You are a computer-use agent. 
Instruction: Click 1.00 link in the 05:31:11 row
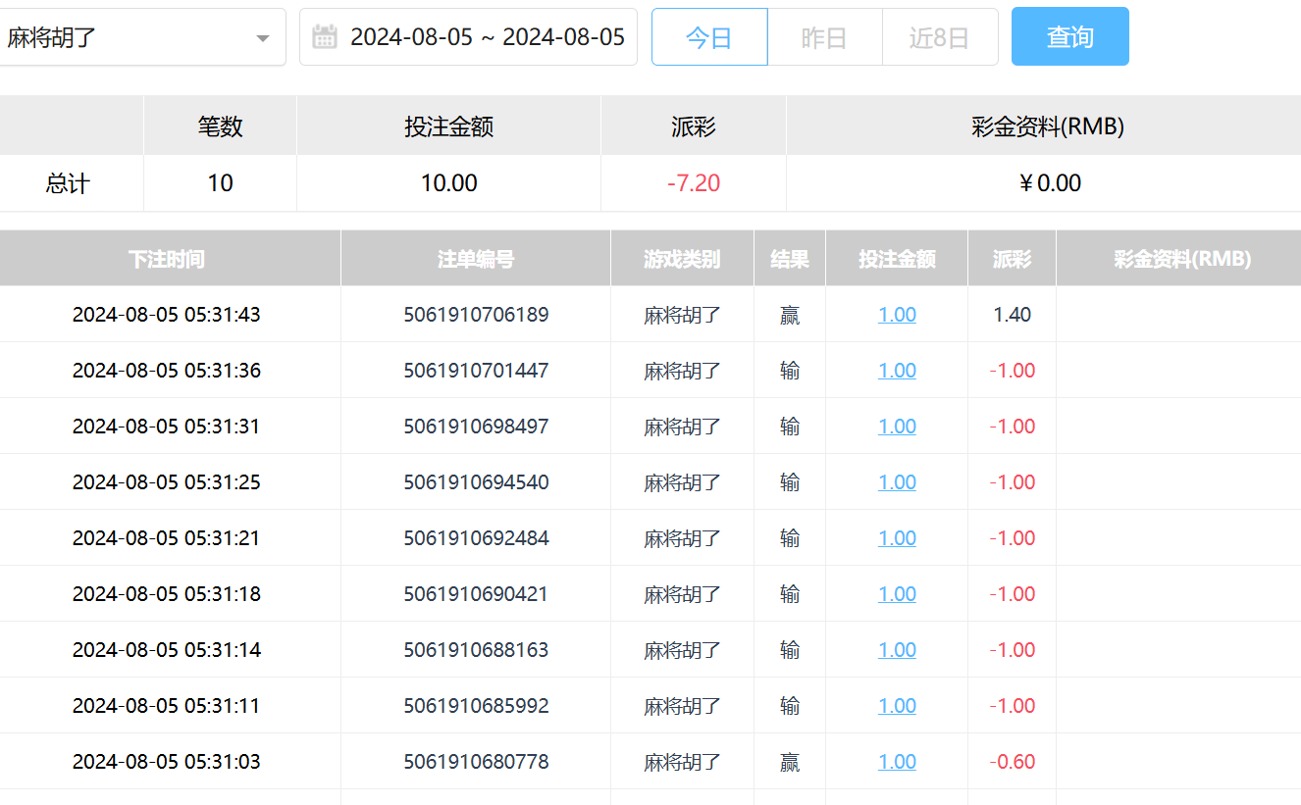(896, 706)
